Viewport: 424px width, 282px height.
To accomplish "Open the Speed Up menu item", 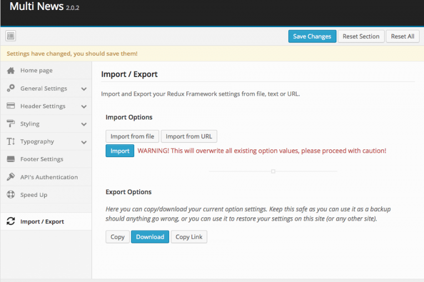I will [x=46, y=195].
